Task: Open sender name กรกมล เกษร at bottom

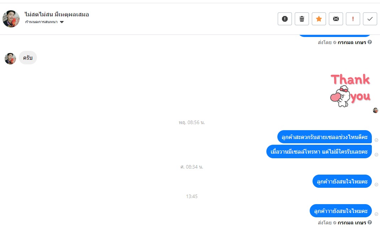Action: 352,223
